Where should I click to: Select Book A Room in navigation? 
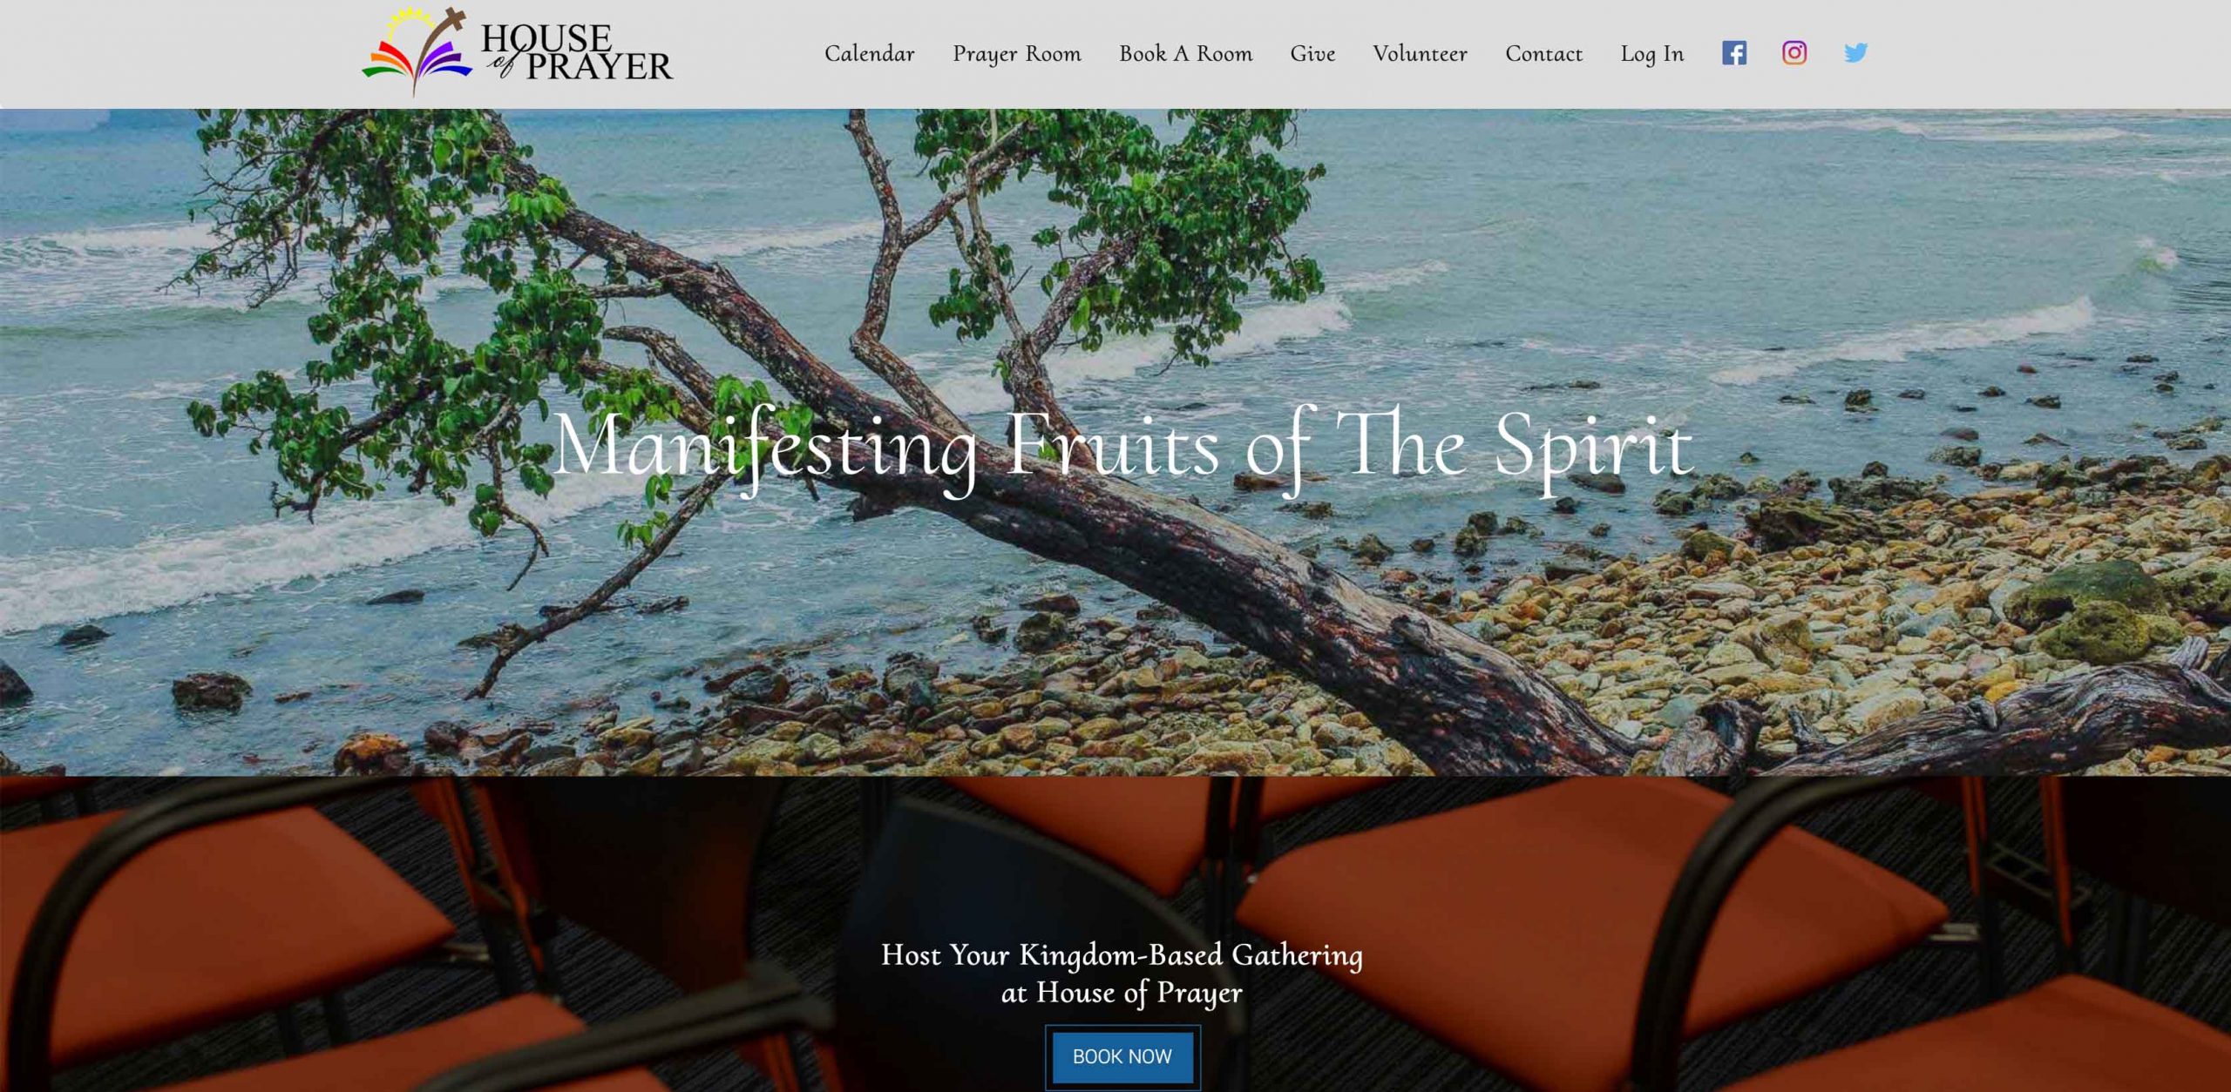click(1185, 54)
